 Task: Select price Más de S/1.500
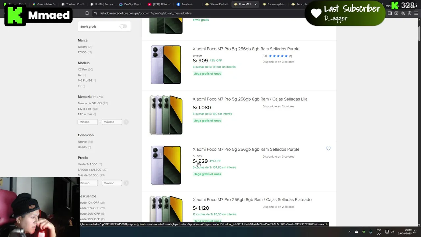coord(91,175)
